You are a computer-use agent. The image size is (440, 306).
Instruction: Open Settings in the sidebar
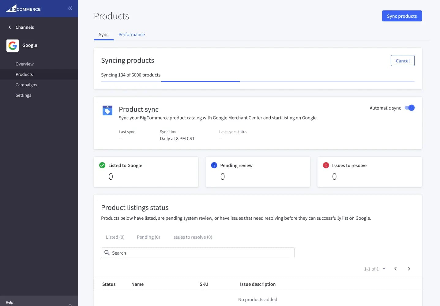pos(23,95)
